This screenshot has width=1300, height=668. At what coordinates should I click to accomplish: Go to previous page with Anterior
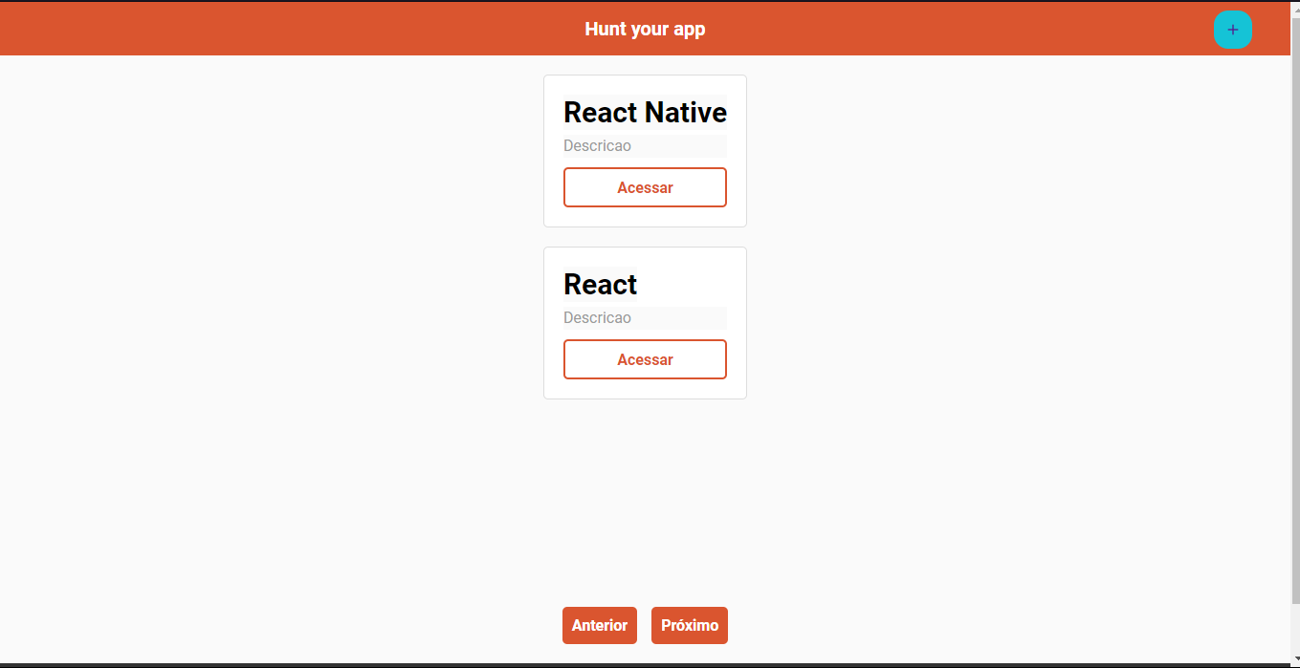[600, 625]
